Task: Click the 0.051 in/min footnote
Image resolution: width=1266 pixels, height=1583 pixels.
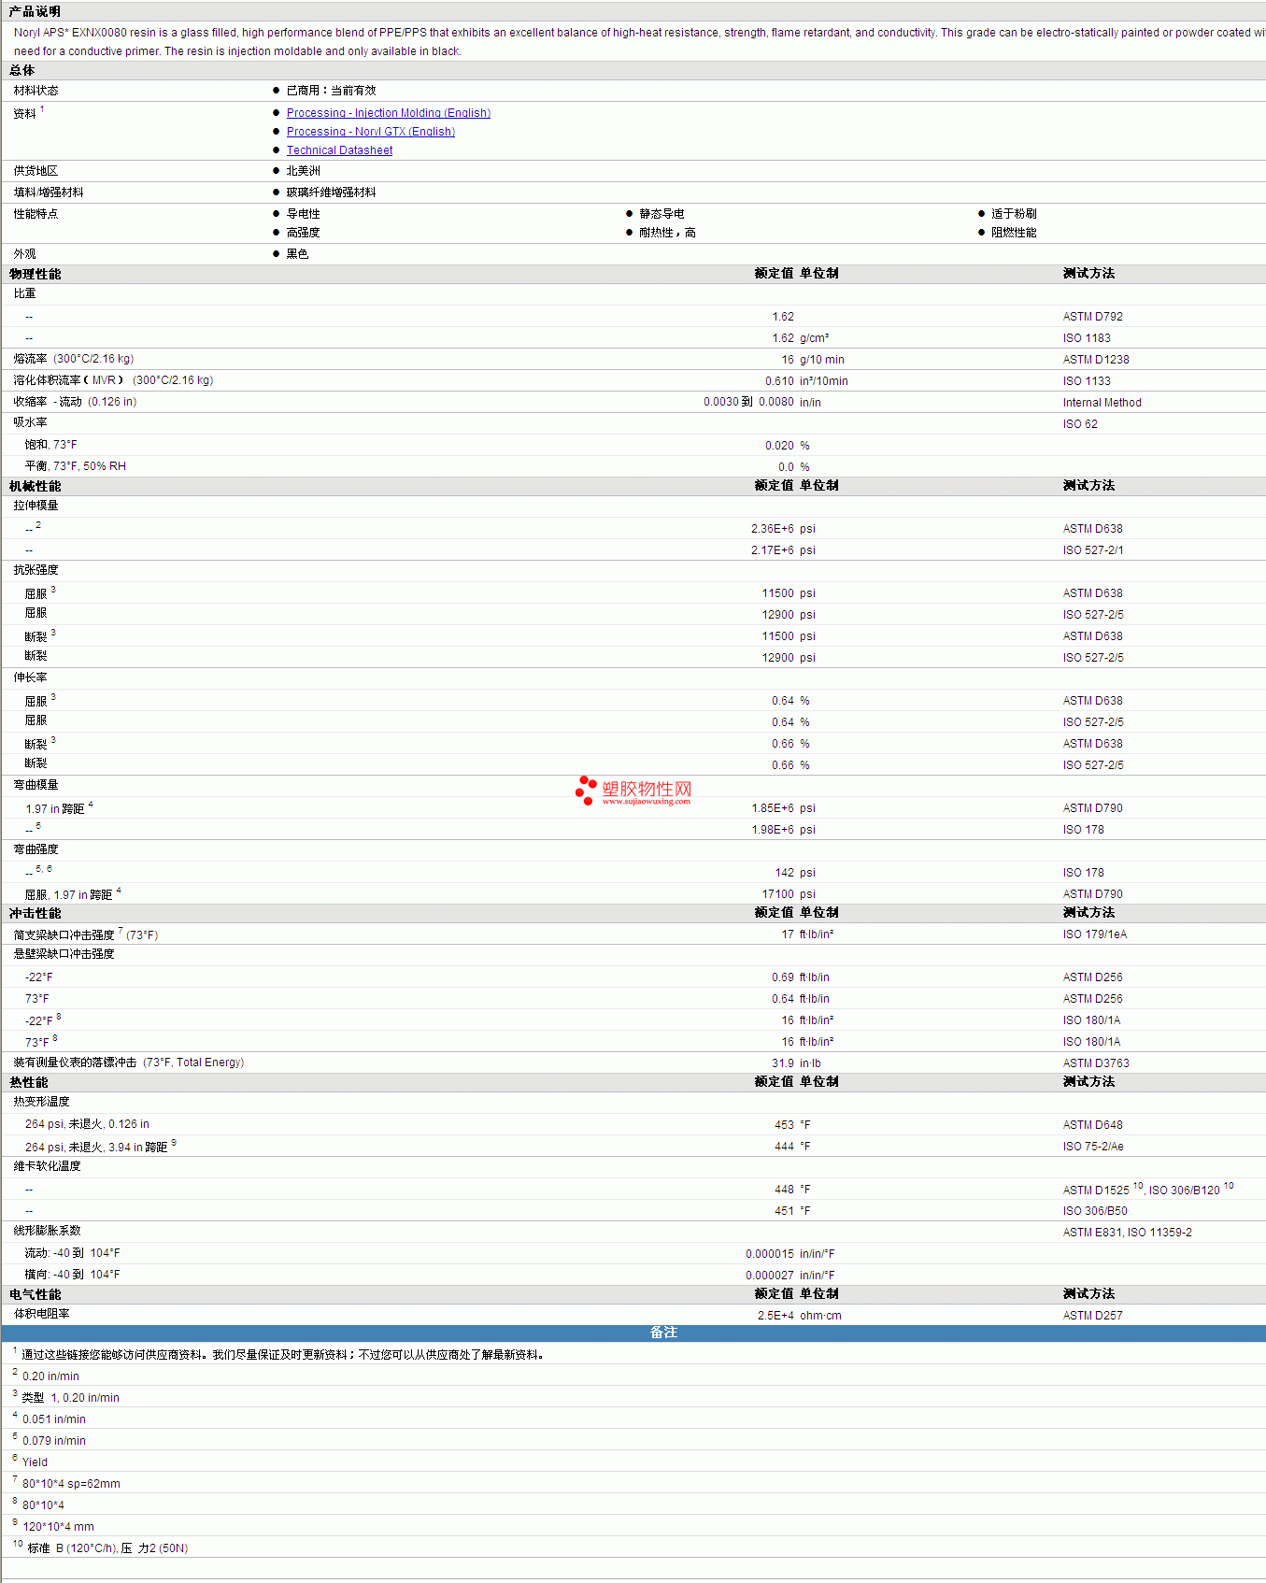Action: point(54,1419)
